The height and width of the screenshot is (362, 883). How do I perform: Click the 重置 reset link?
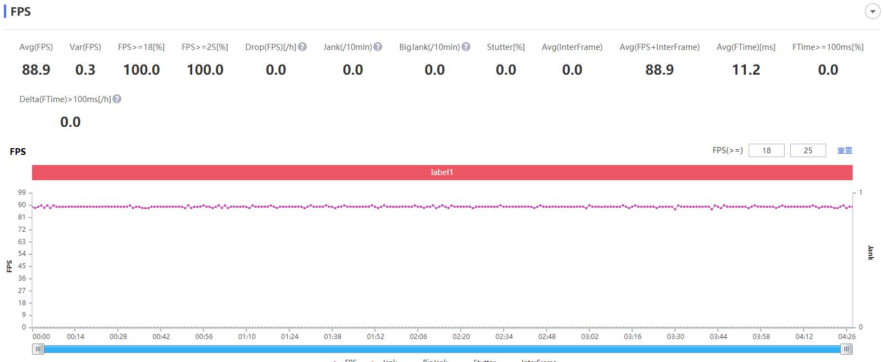click(x=844, y=150)
